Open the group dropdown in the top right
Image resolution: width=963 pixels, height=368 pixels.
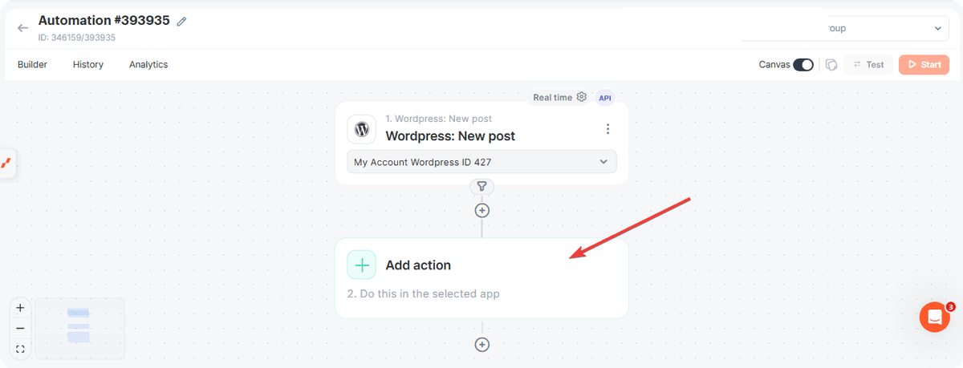click(883, 28)
